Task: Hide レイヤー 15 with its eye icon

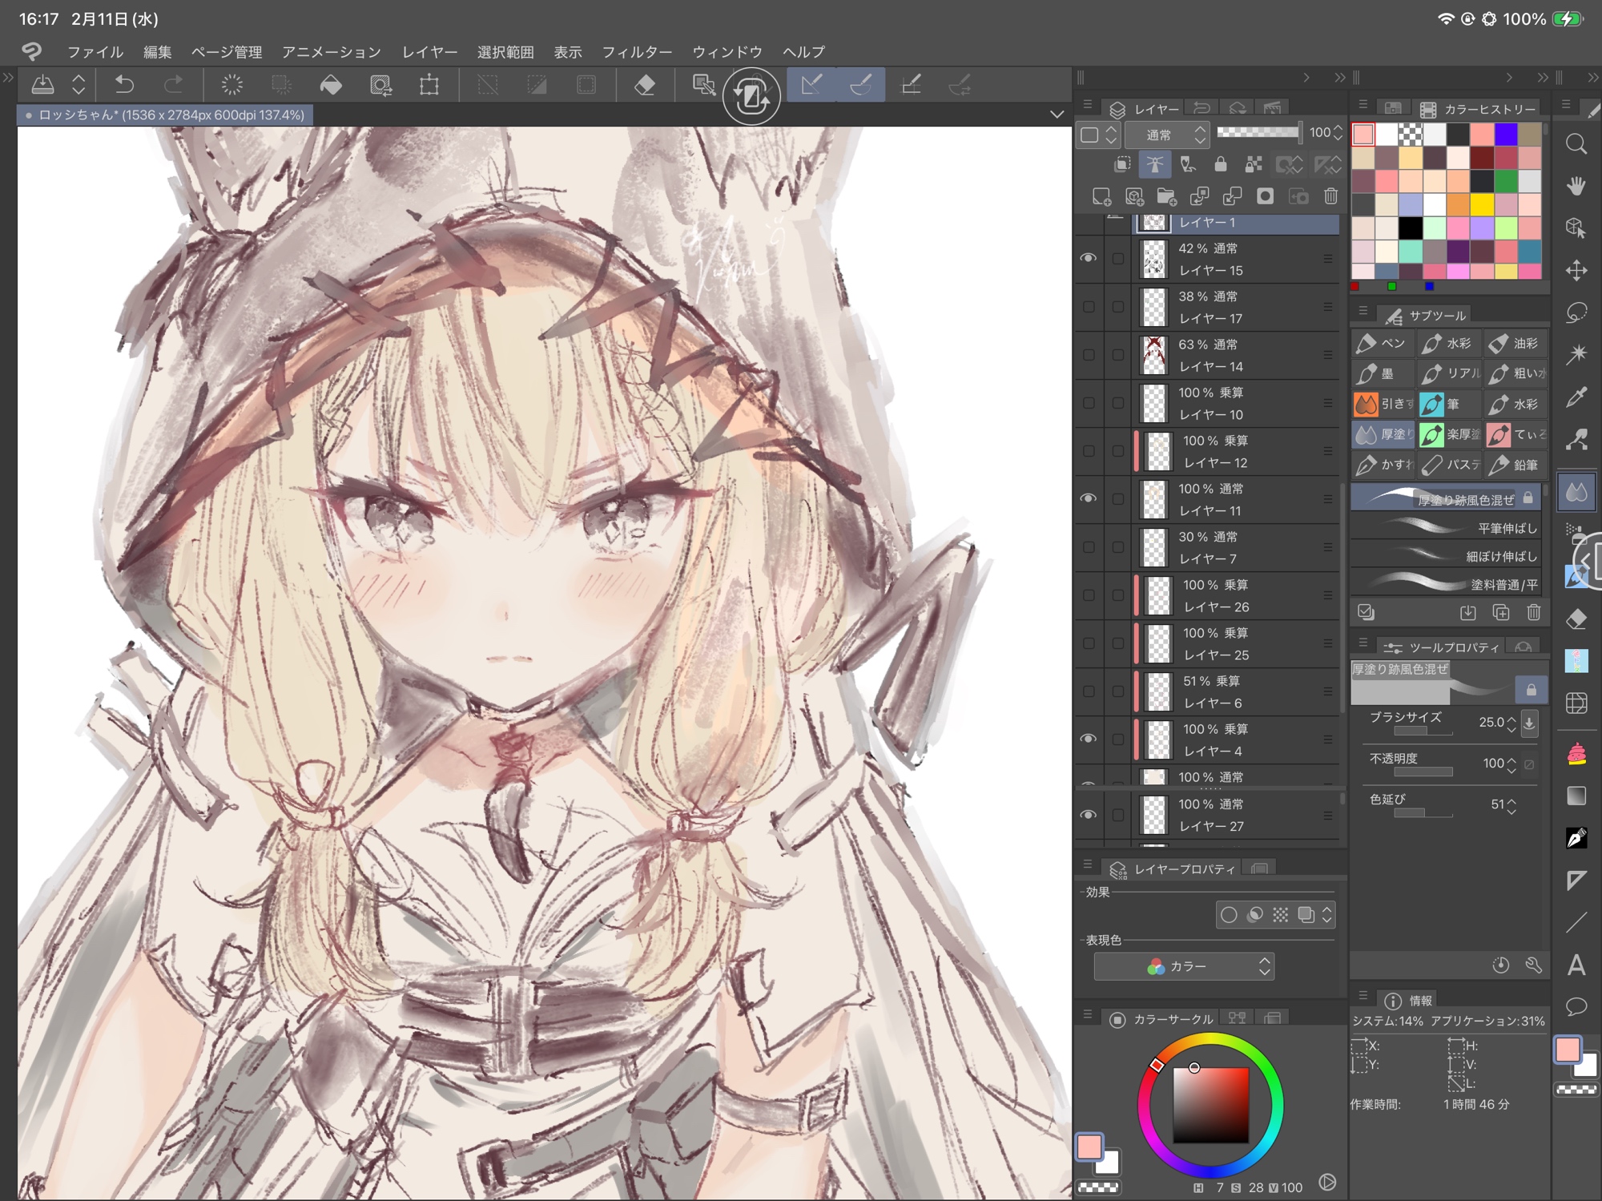Action: click(x=1088, y=258)
